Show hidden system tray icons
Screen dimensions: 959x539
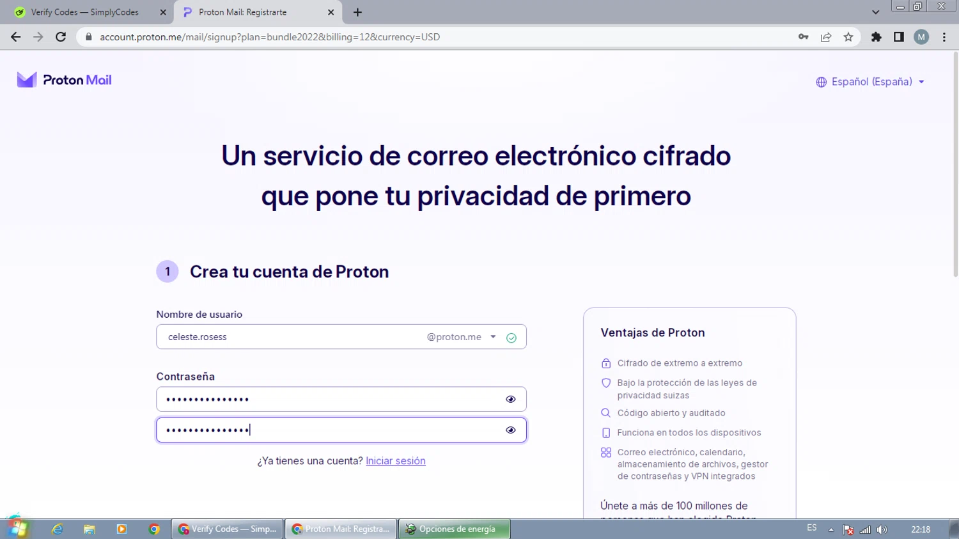click(x=831, y=529)
